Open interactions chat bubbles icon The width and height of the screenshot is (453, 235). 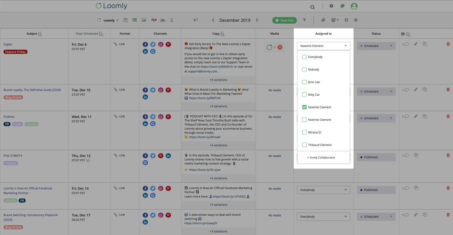[154, 20]
